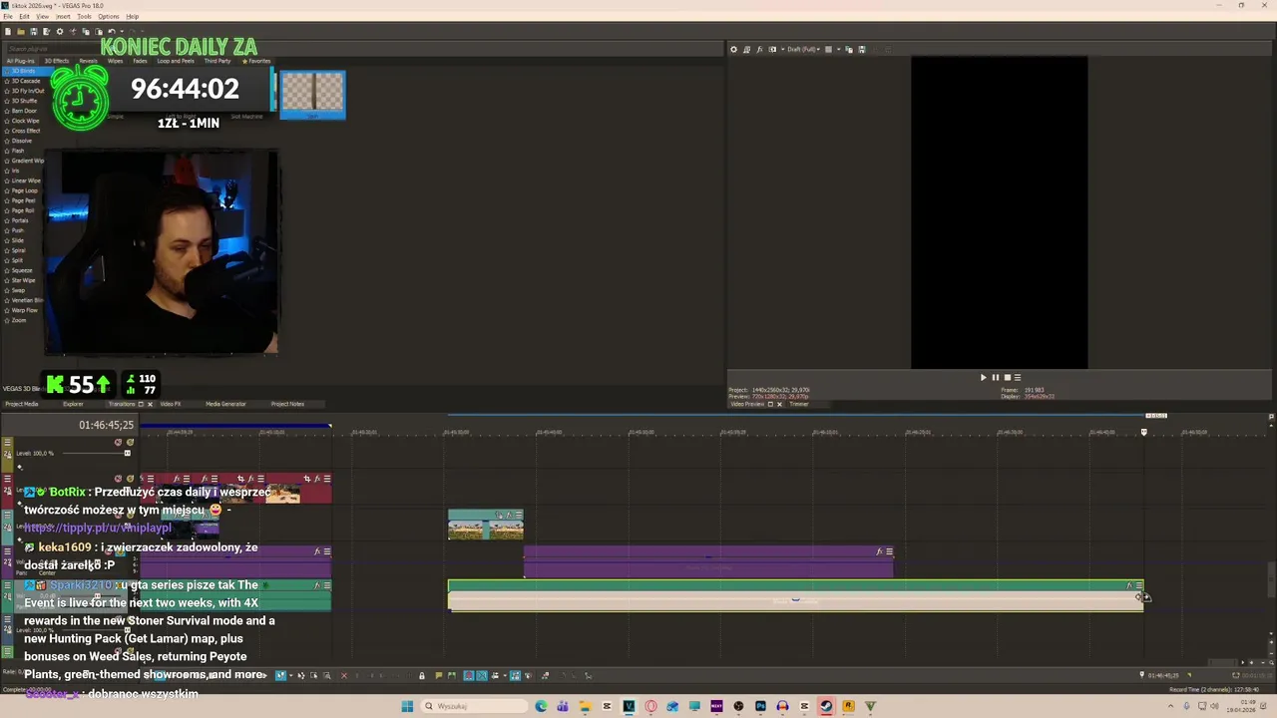Click Copy Snapshot to Clipboard icon in preview
The height and width of the screenshot is (718, 1277).
[849, 49]
